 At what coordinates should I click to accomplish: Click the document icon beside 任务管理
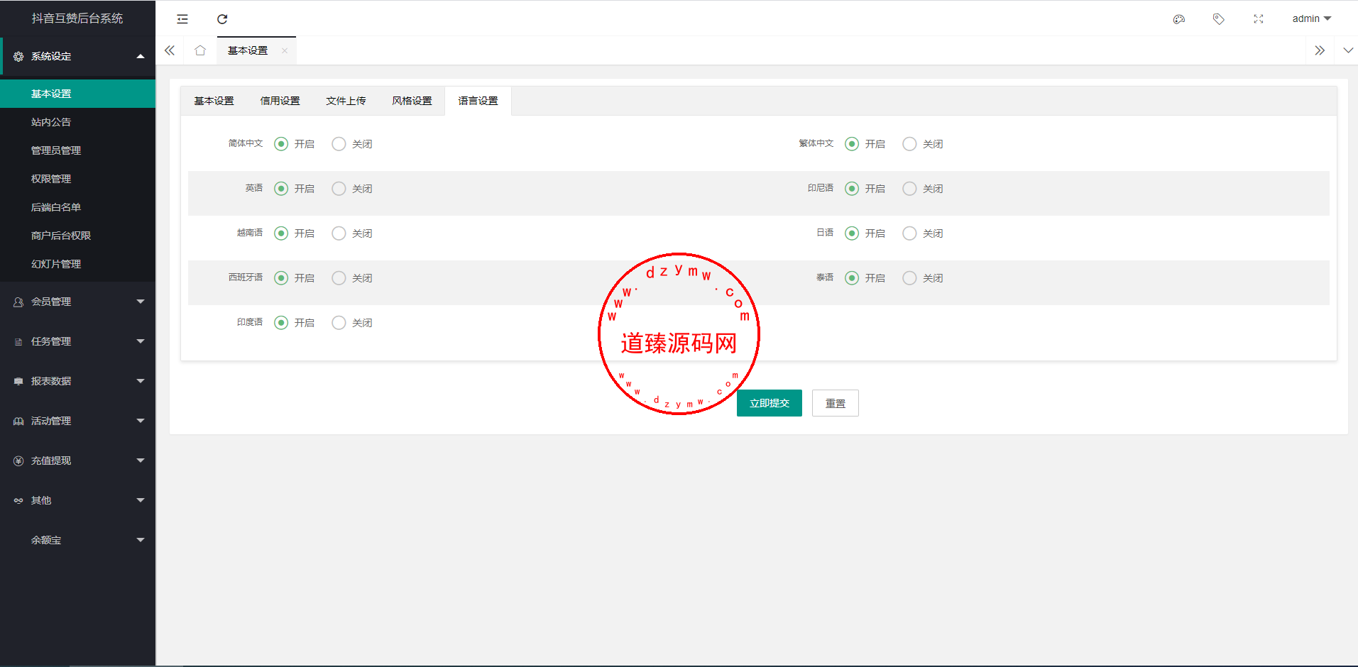pyautogui.click(x=18, y=341)
